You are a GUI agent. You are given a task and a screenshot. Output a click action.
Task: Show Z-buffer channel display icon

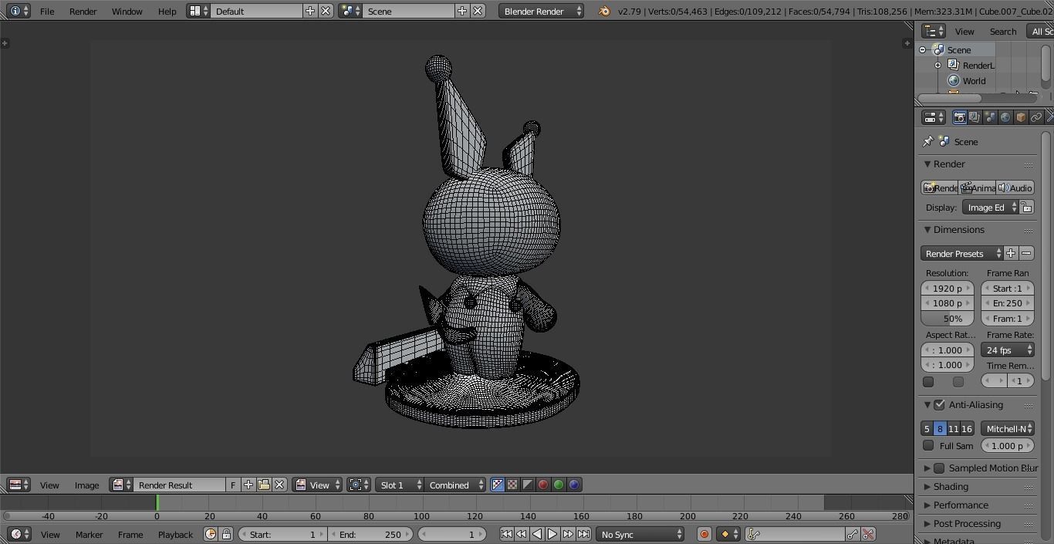(528, 485)
